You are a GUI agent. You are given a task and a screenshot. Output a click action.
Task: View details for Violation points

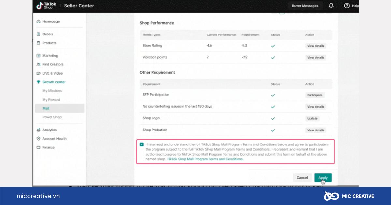[315, 58]
